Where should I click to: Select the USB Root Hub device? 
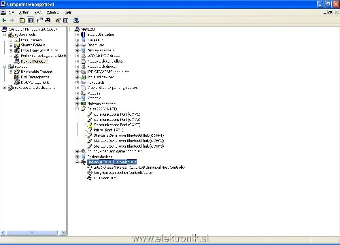105,178
